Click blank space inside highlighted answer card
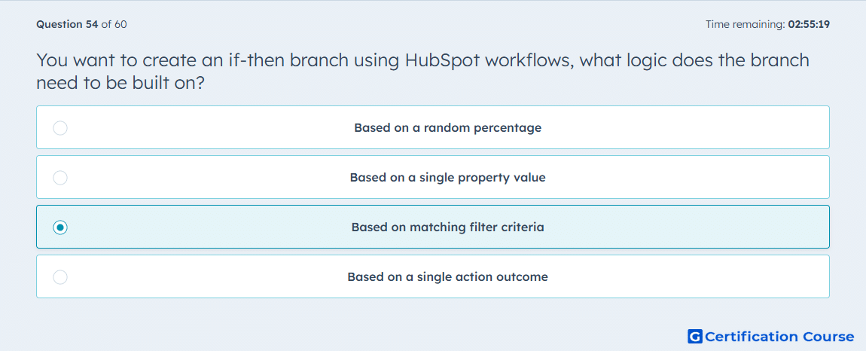The image size is (866, 351). (x=691, y=227)
